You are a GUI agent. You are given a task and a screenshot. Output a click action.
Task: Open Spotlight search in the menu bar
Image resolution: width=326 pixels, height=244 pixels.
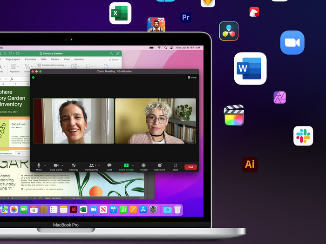[x=165, y=48]
